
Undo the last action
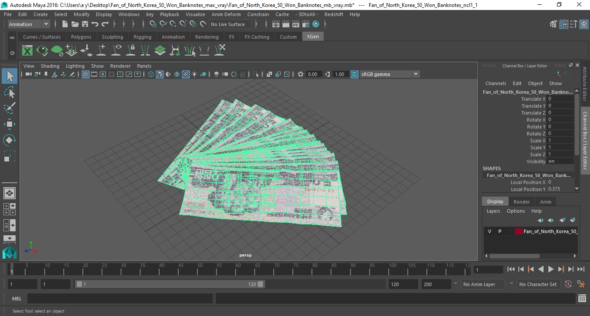pos(95,24)
